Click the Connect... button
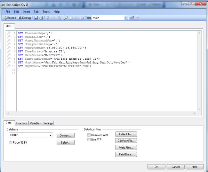Viewport: 208px width, 172px height. tap(66, 135)
